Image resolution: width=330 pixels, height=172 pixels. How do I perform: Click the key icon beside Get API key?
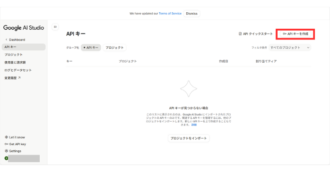pyautogui.click(x=6, y=144)
